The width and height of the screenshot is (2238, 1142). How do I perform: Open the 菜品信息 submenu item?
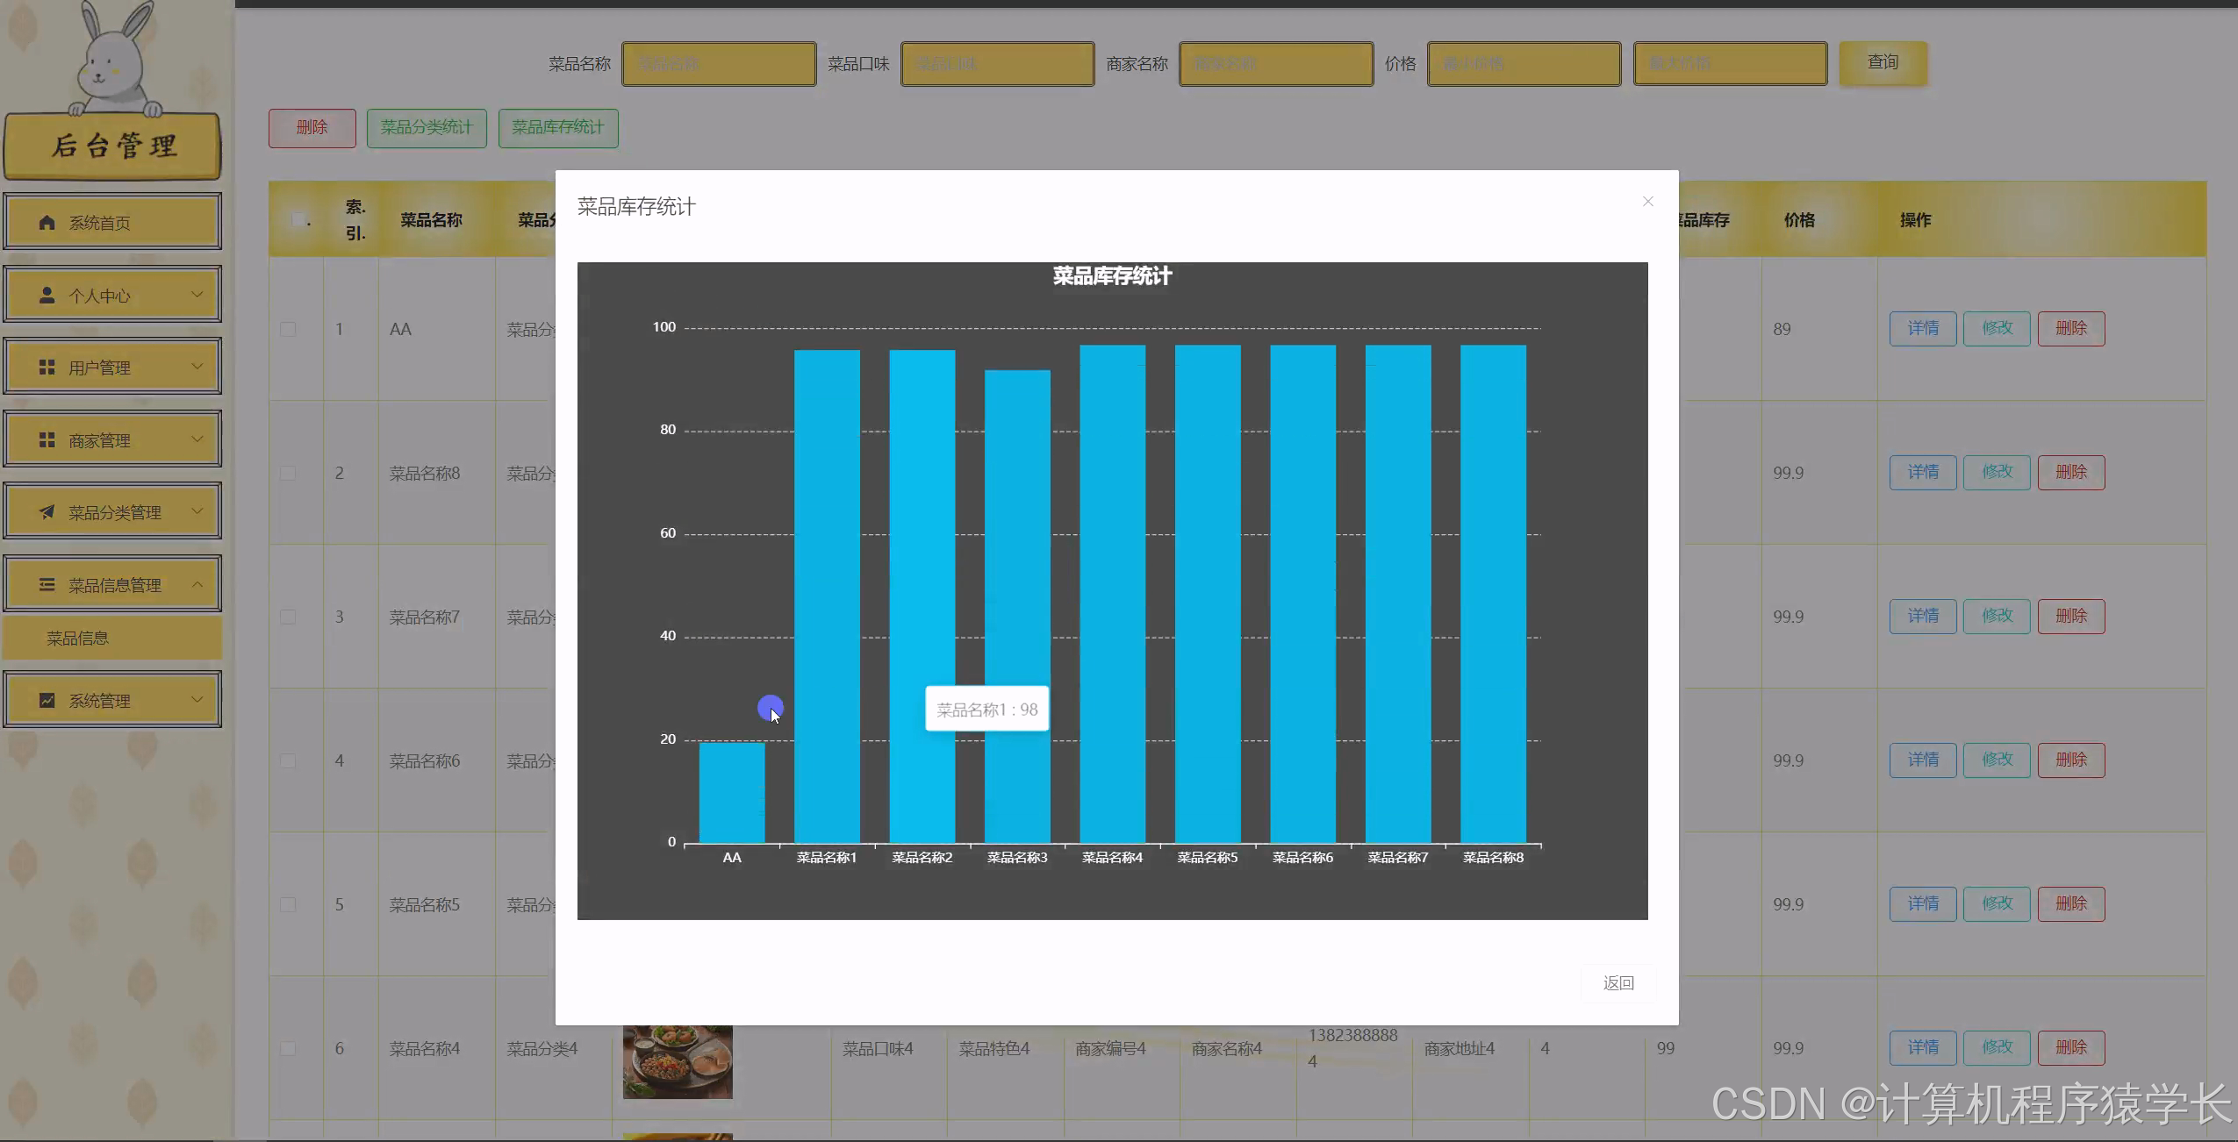78,639
